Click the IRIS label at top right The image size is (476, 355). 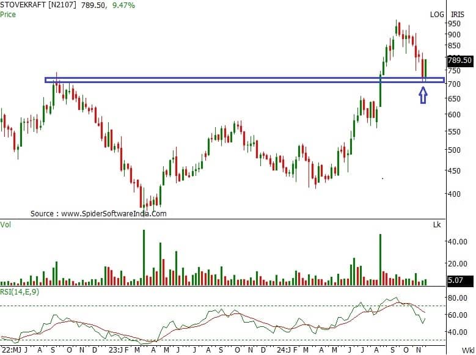pyautogui.click(x=458, y=14)
